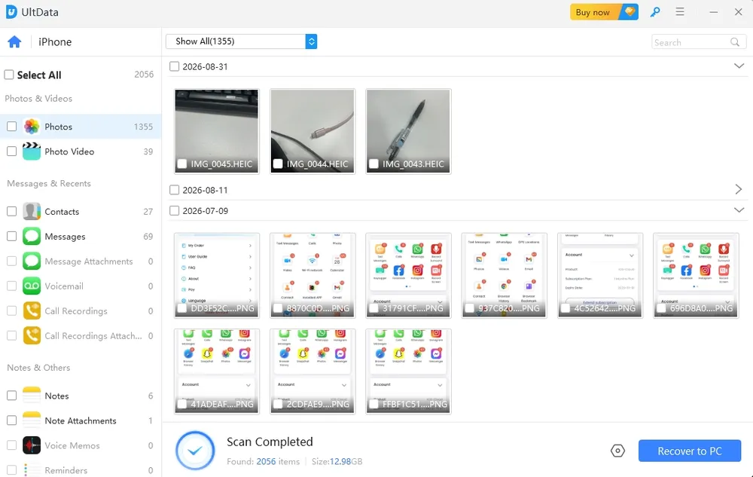Click the Photo Video clapperboard icon
The height and width of the screenshot is (477, 753).
tap(32, 151)
